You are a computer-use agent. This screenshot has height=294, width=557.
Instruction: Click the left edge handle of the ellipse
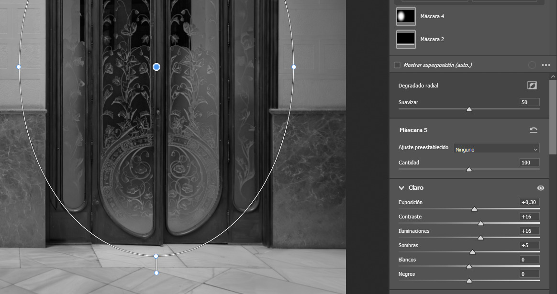click(19, 67)
